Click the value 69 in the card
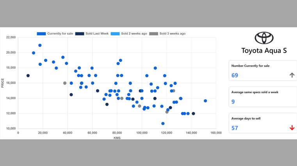This screenshot has width=297, height=166. pos(235,75)
